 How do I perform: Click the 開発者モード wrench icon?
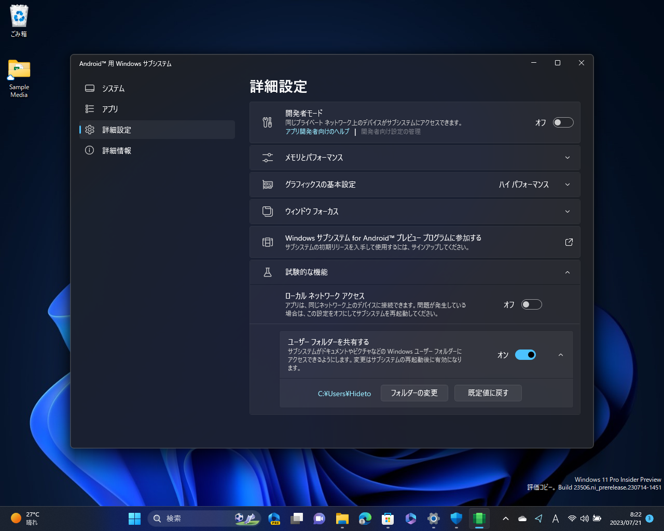[267, 122]
